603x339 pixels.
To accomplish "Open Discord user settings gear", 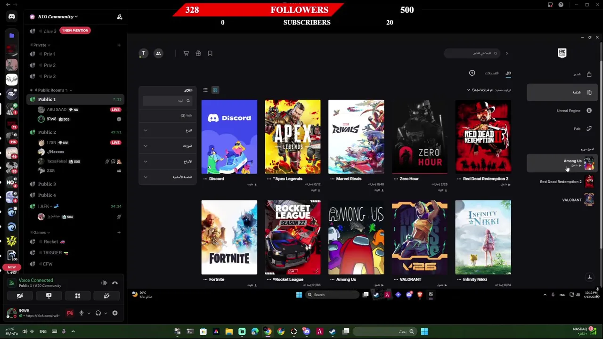I will tap(115, 313).
